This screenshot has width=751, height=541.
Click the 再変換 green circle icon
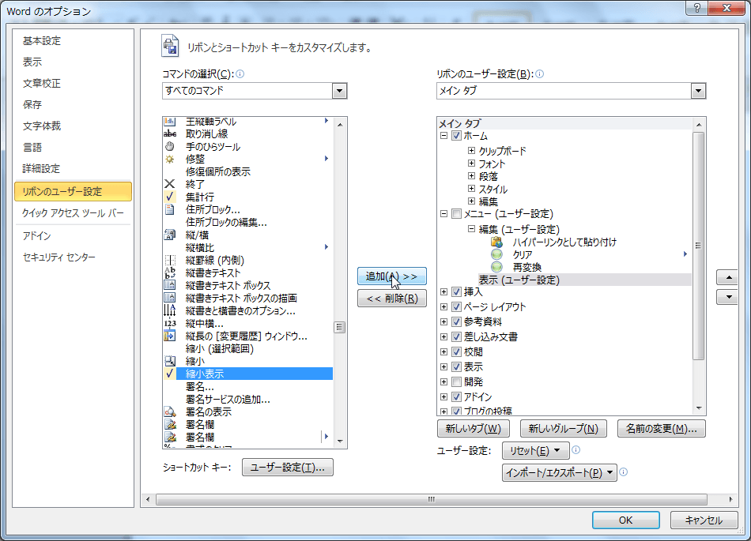click(496, 267)
